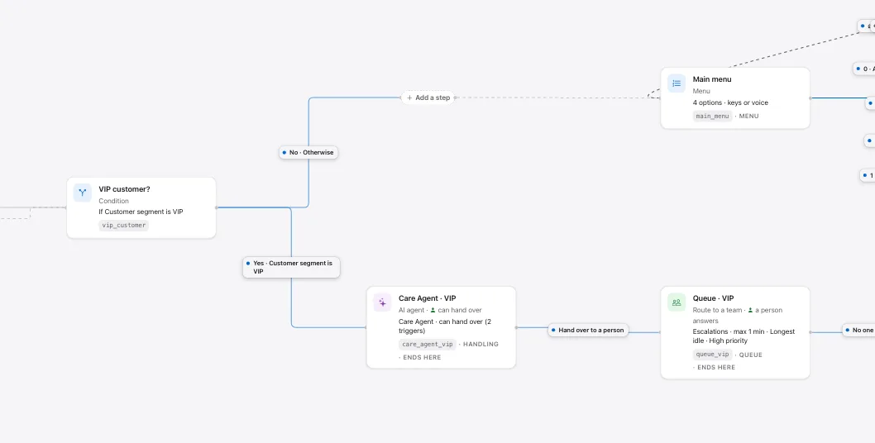Select the Yes · Customer segment is VIP label
Screen dimensions: 875x443
tap(291, 267)
